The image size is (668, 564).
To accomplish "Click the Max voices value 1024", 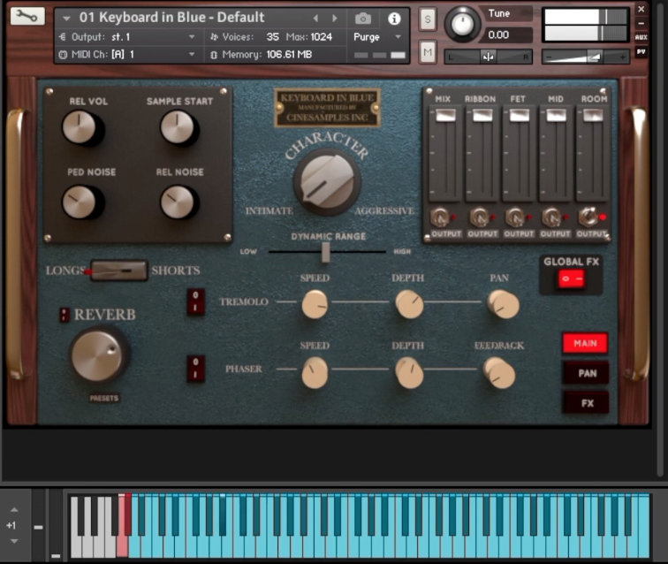I will (322, 37).
